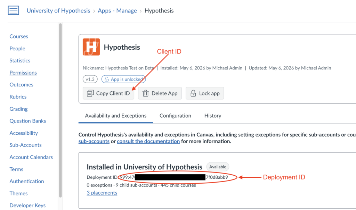Open the 3 placements link

click(x=102, y=193)
